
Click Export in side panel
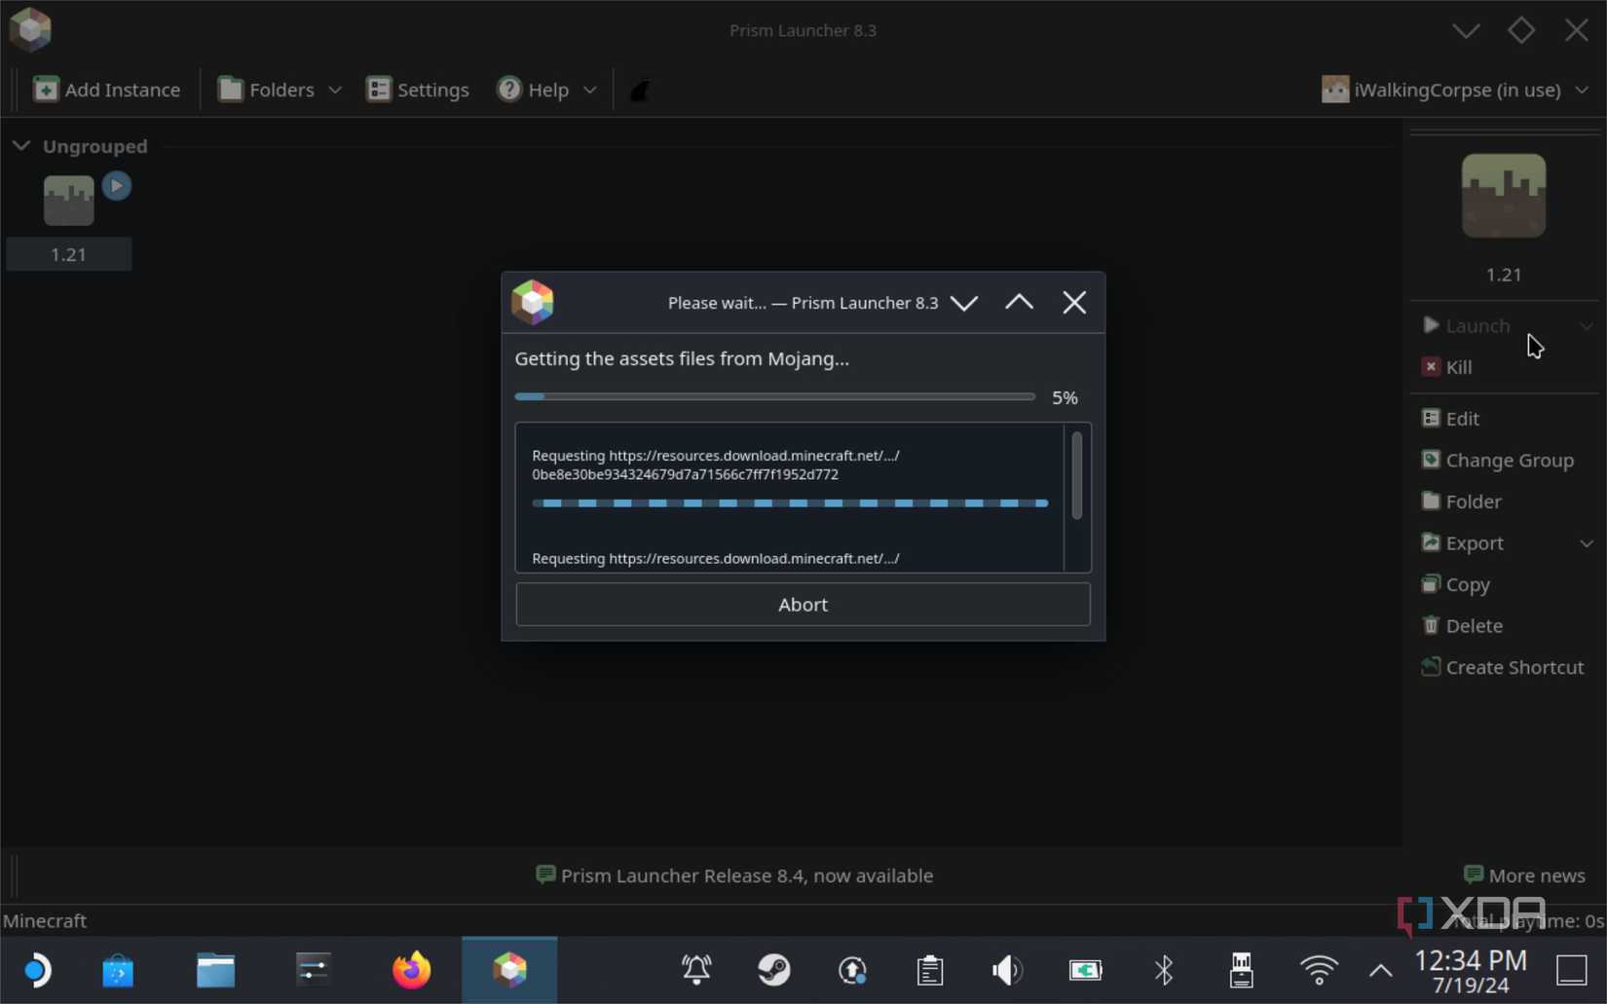click(1463, 543)
